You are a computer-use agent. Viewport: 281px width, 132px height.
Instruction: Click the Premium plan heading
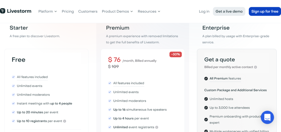pos(117,28)
